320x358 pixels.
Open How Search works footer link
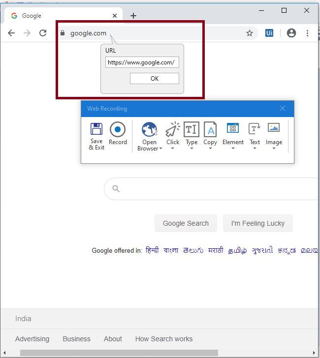pos(164,339)
